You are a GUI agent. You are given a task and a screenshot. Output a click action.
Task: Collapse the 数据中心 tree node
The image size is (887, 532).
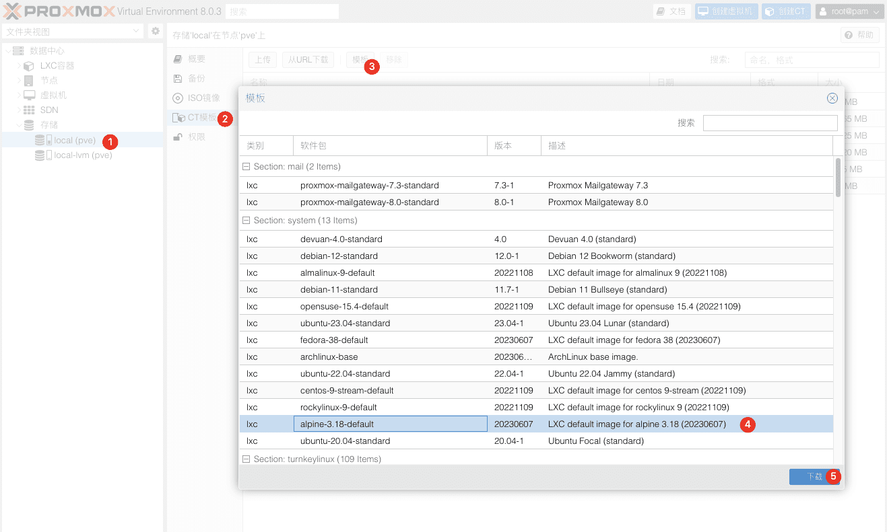coord(7,51)
